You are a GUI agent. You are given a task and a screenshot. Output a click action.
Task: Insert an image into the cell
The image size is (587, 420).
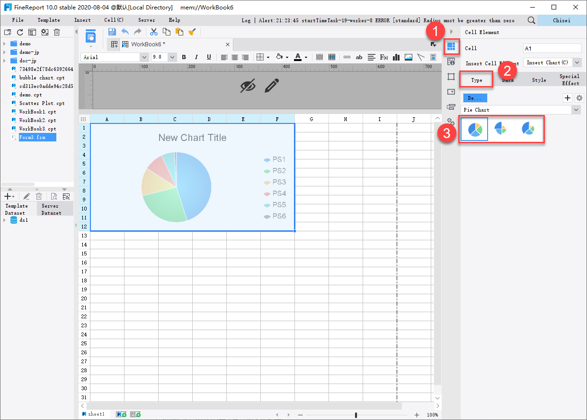point(408,57)
